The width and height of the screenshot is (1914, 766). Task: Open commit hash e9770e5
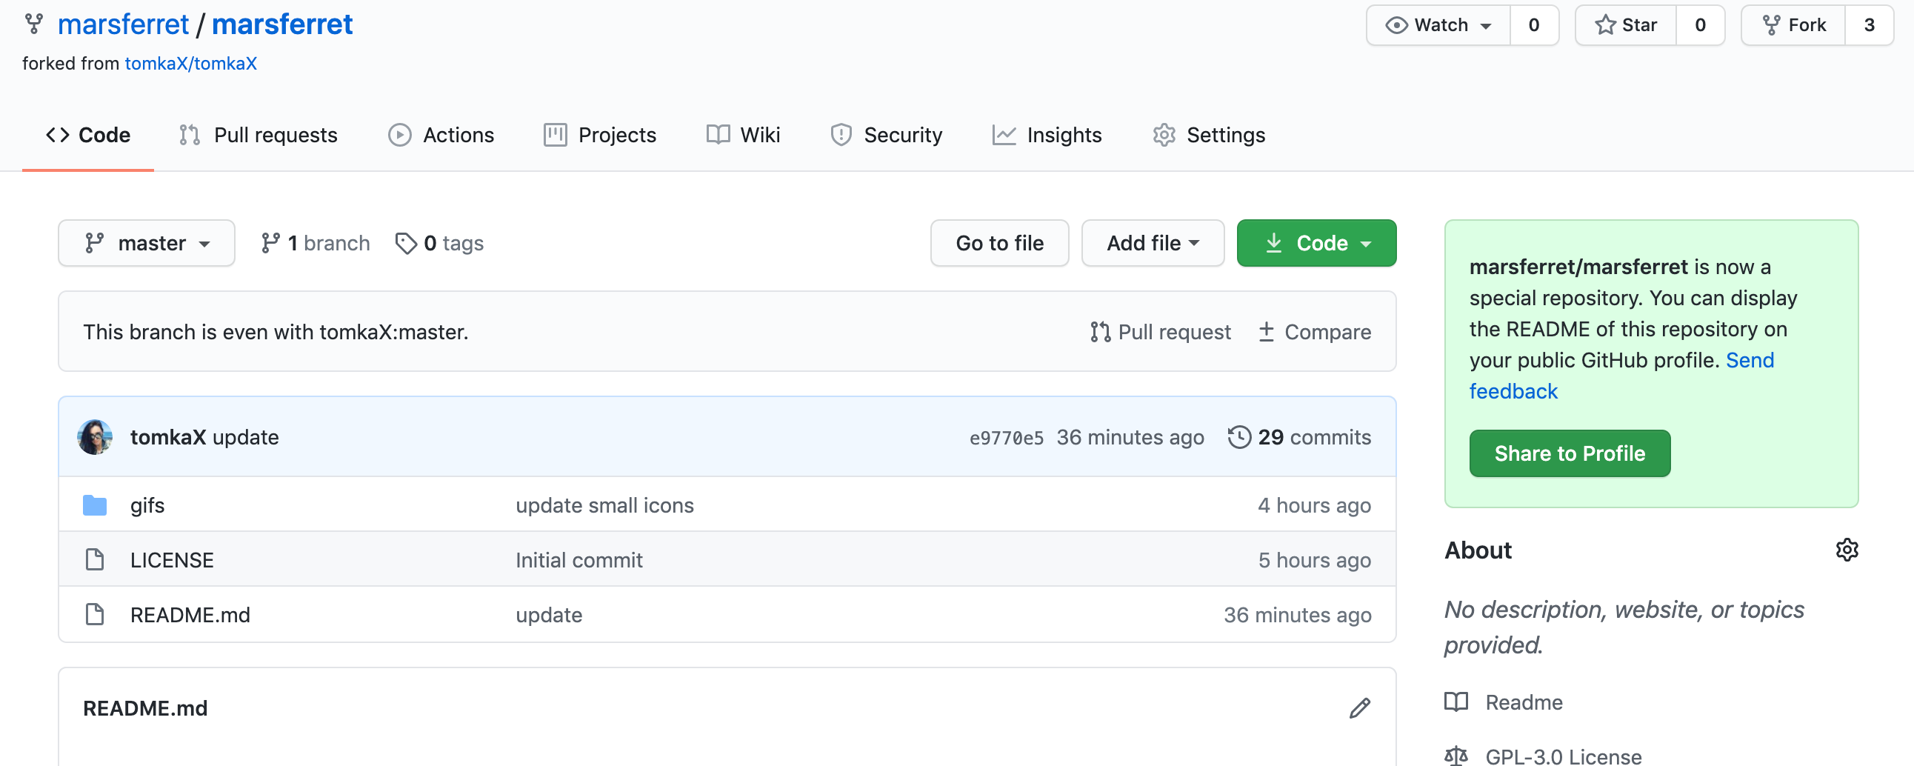pyautogui.click(x=1006, y=438)
